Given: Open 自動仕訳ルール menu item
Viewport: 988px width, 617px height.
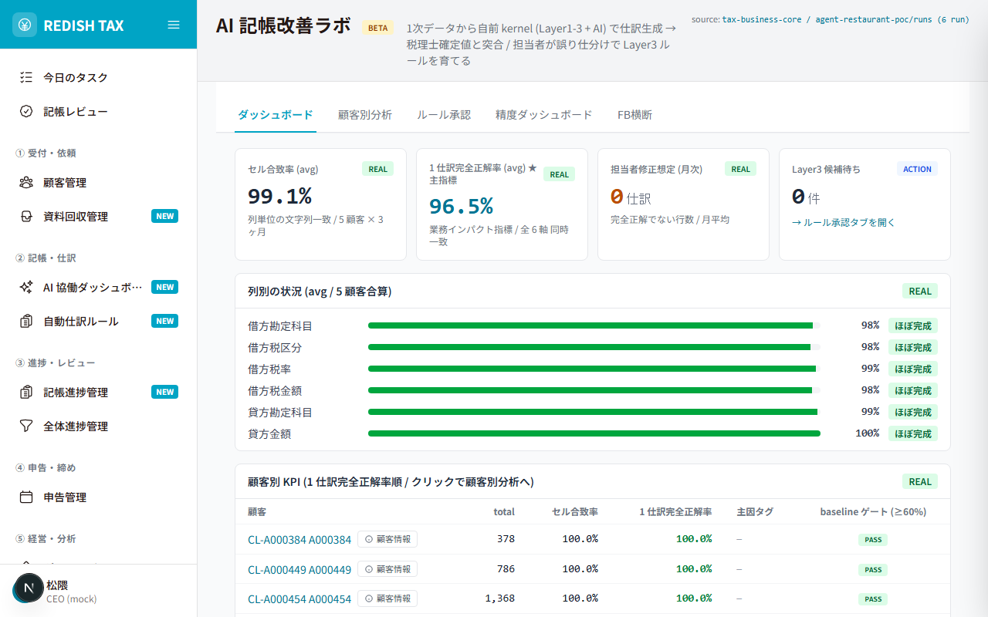Looking at the screenshot, I should click(x=98, y=321).
